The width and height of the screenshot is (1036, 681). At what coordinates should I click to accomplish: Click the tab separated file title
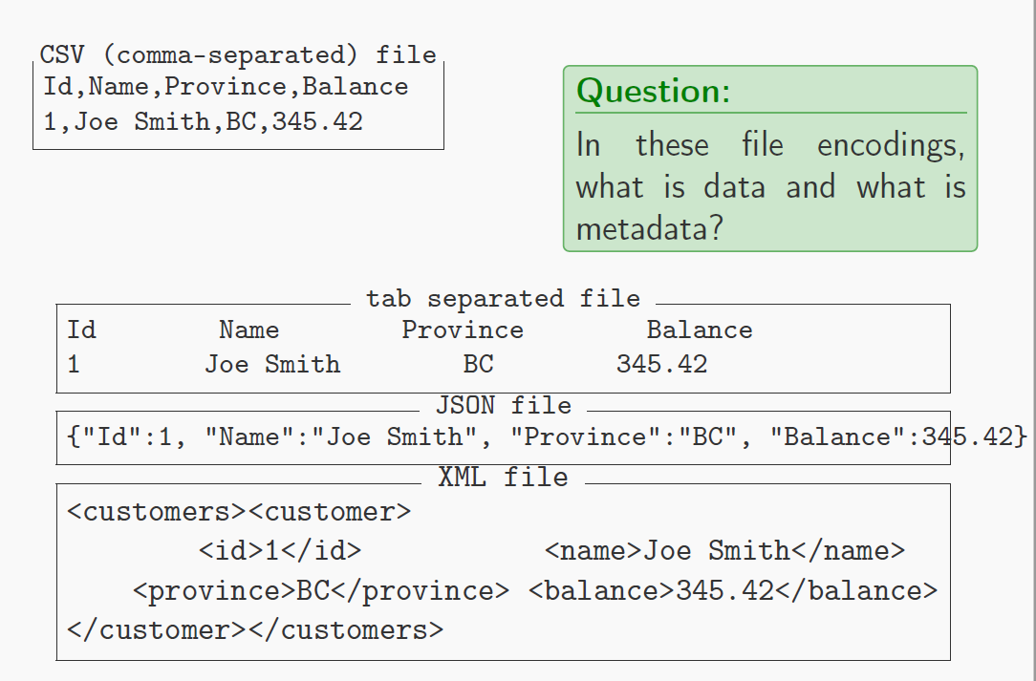pos(504,299)
